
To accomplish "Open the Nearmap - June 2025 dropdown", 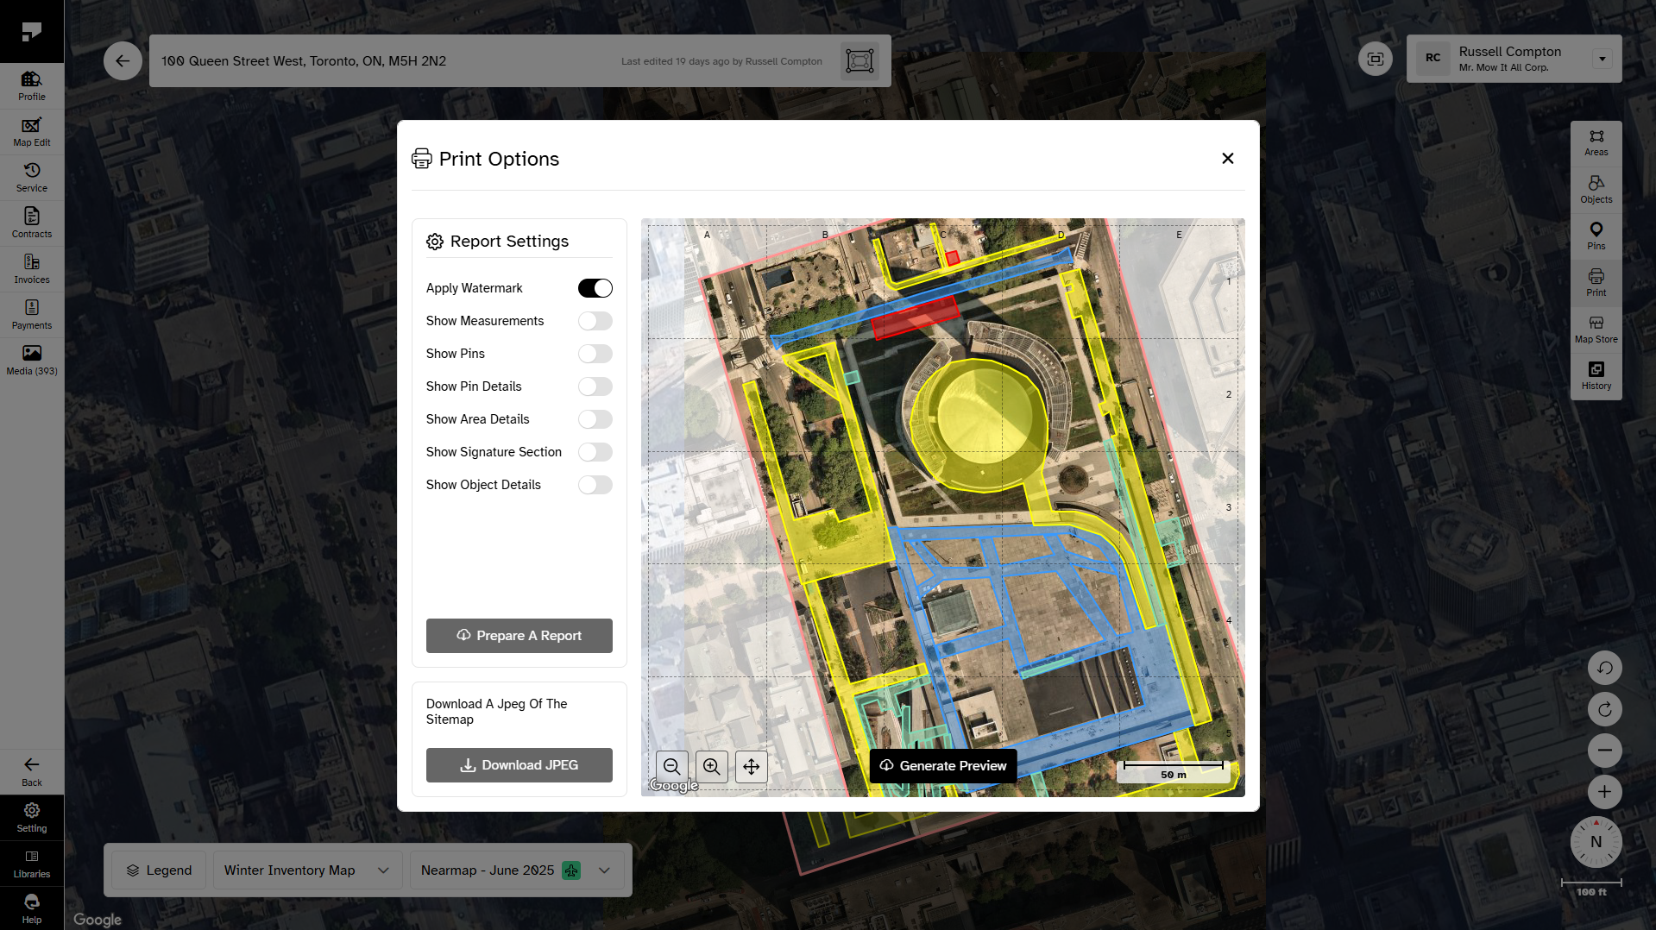I will (x=516, y=870).
